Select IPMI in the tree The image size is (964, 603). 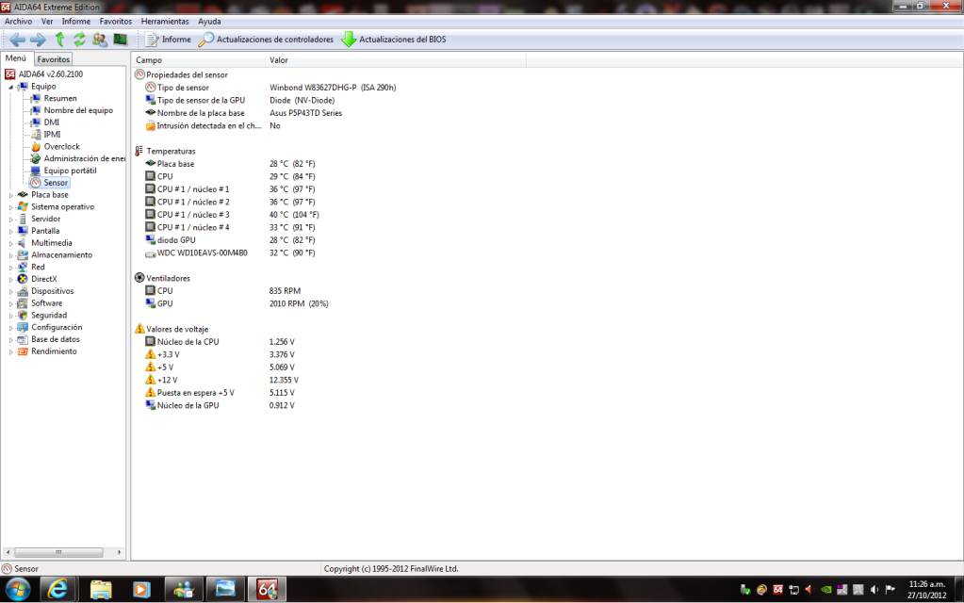coord(52,135)
